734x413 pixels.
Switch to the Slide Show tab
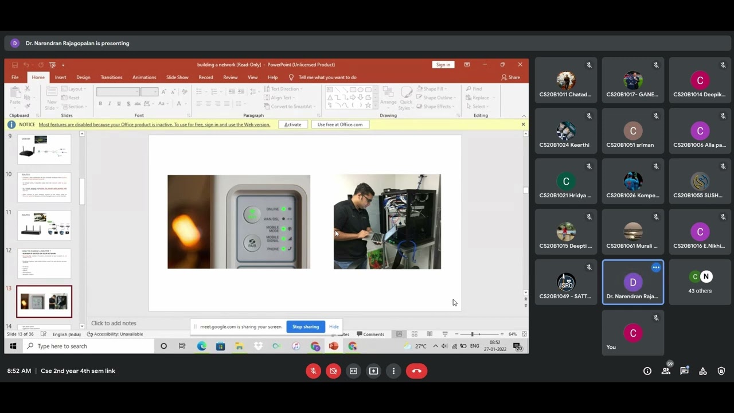177,77
